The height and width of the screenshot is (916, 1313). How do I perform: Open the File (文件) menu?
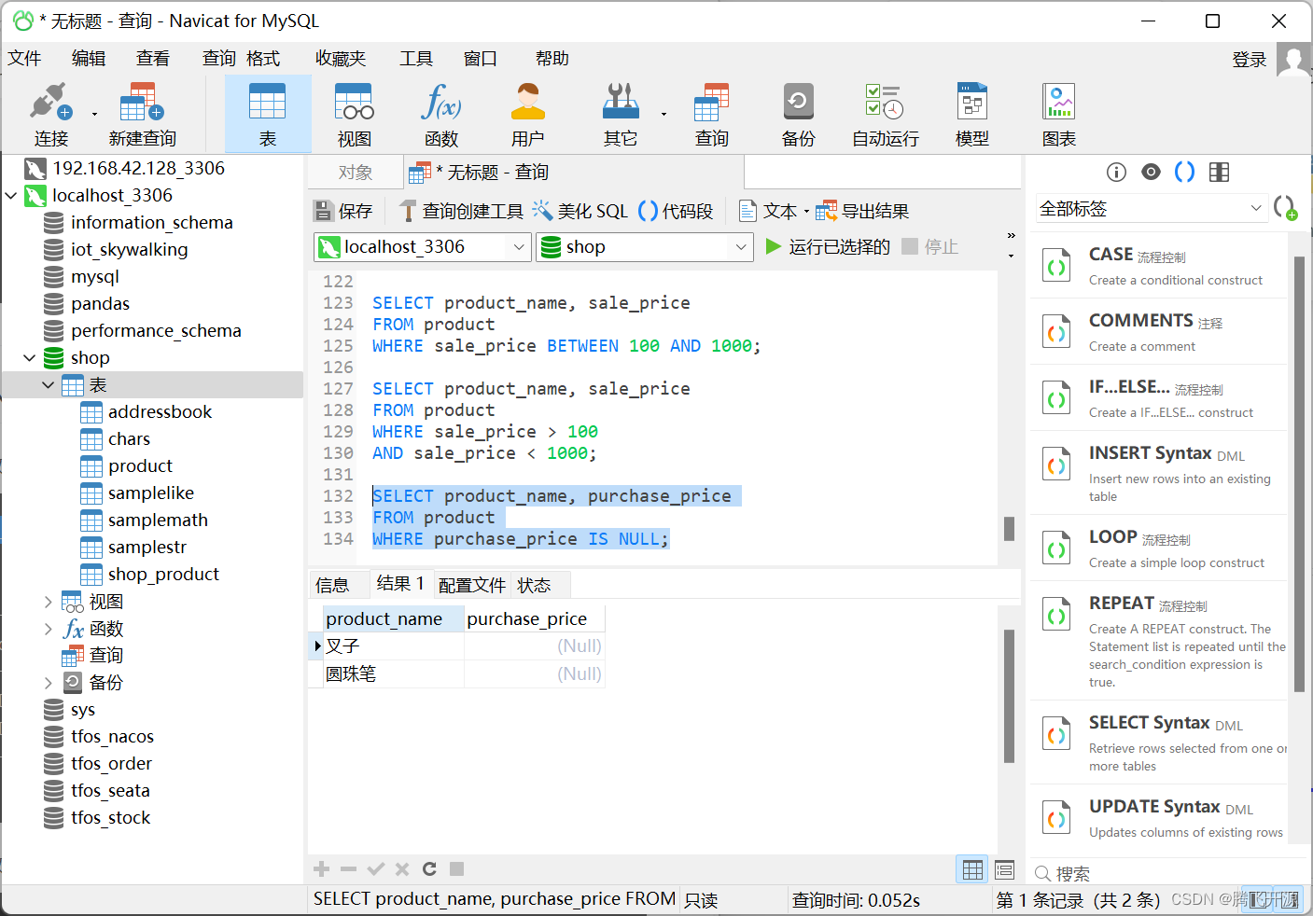tap(25, 59)
